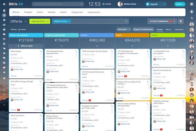This screenshot has height=131, width=196.
Task: Click the CRM funnel icon in sidebar
Action: coord(4,15)
